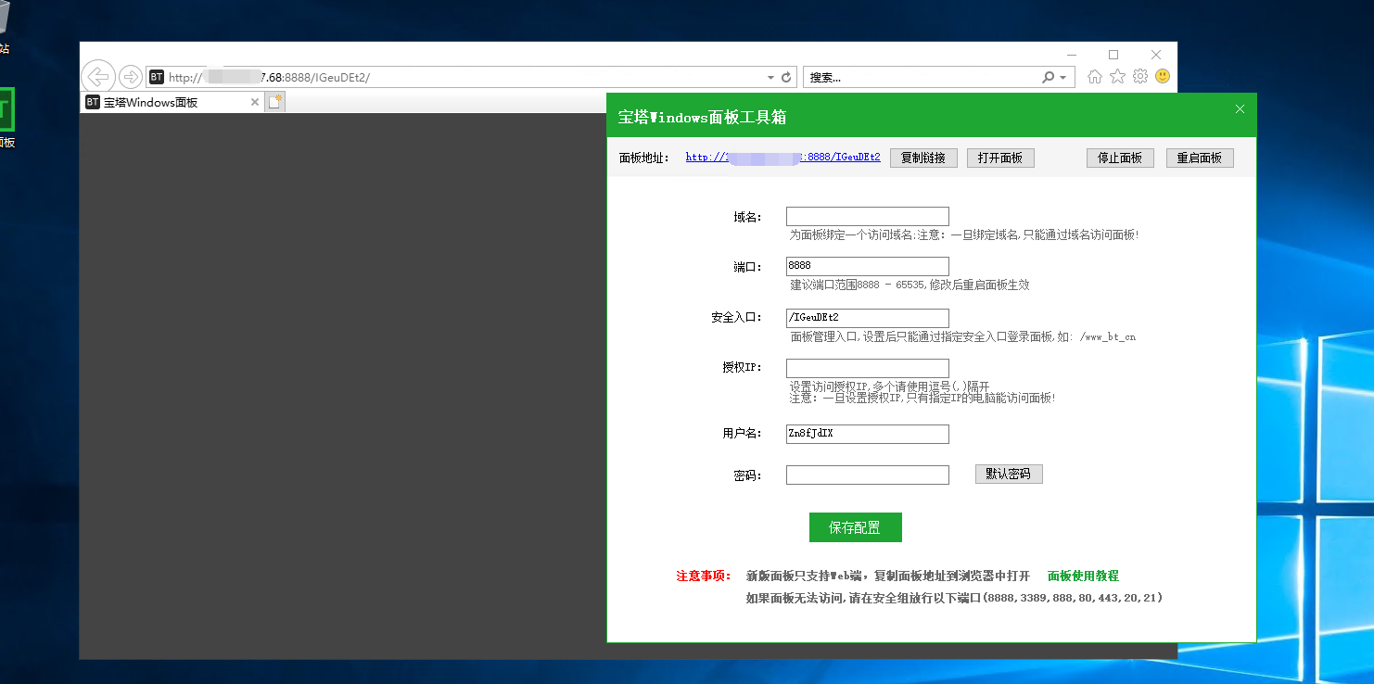Screen dimensions: 1374x684
Task: Click the smiley feedback icon
Action: click(1162, 77)
